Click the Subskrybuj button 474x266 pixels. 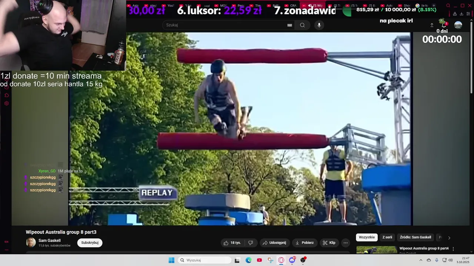click(90, 243)
